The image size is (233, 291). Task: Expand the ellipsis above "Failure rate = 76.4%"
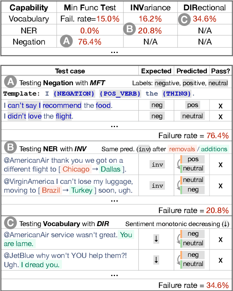point(114,126)
